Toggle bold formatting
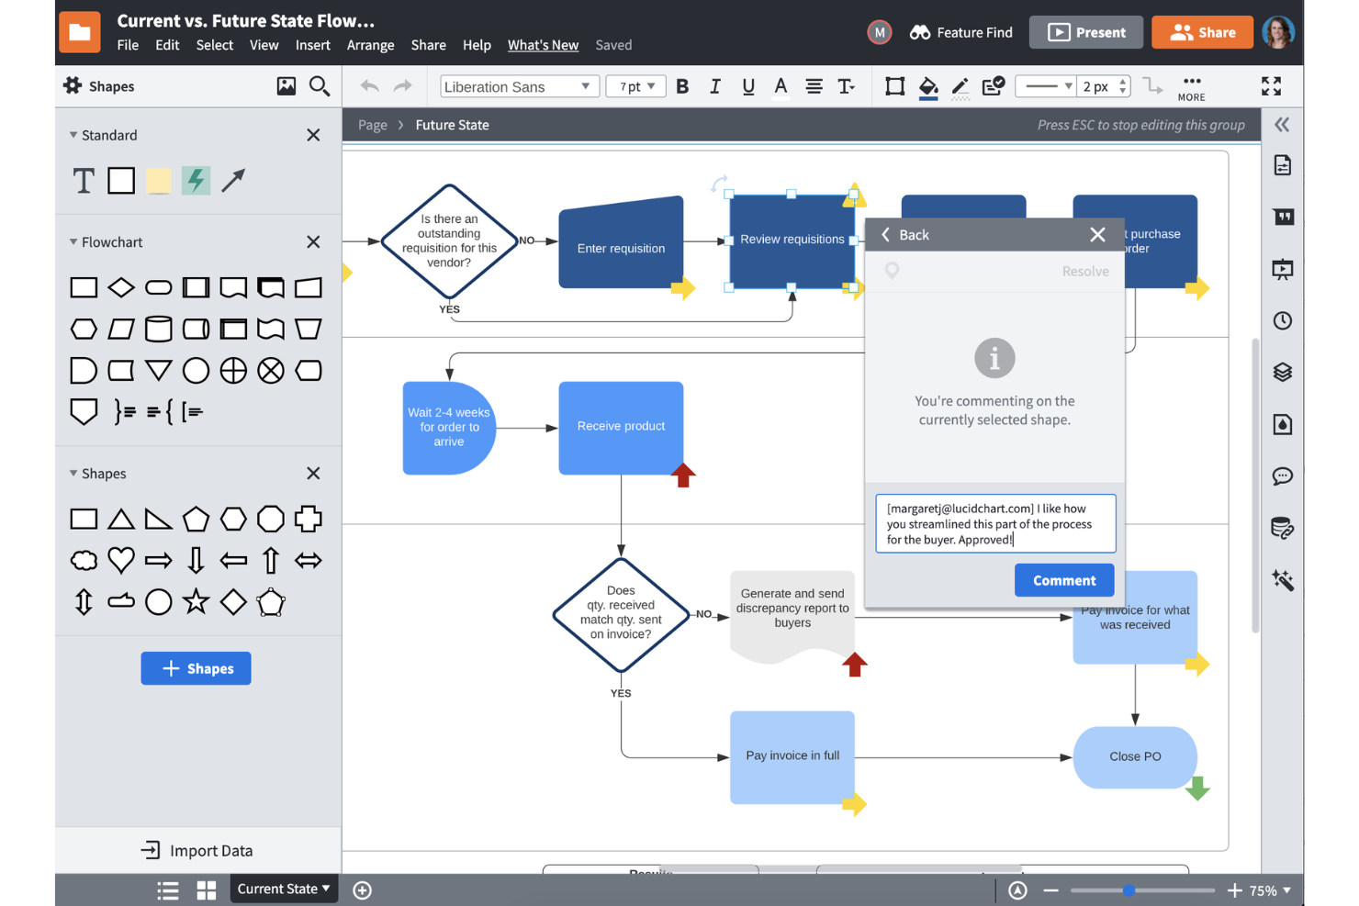The width and height of the screenshot is (1359, 906). 682,86
